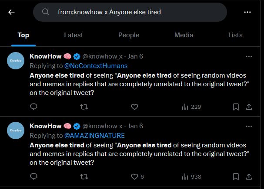Switch to the People tab
264x189 pixels.
click(129, 35)
